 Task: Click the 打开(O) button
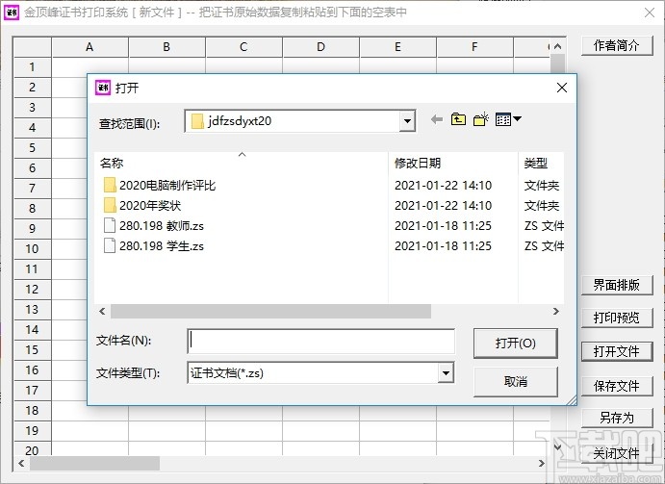click(515, 343)
